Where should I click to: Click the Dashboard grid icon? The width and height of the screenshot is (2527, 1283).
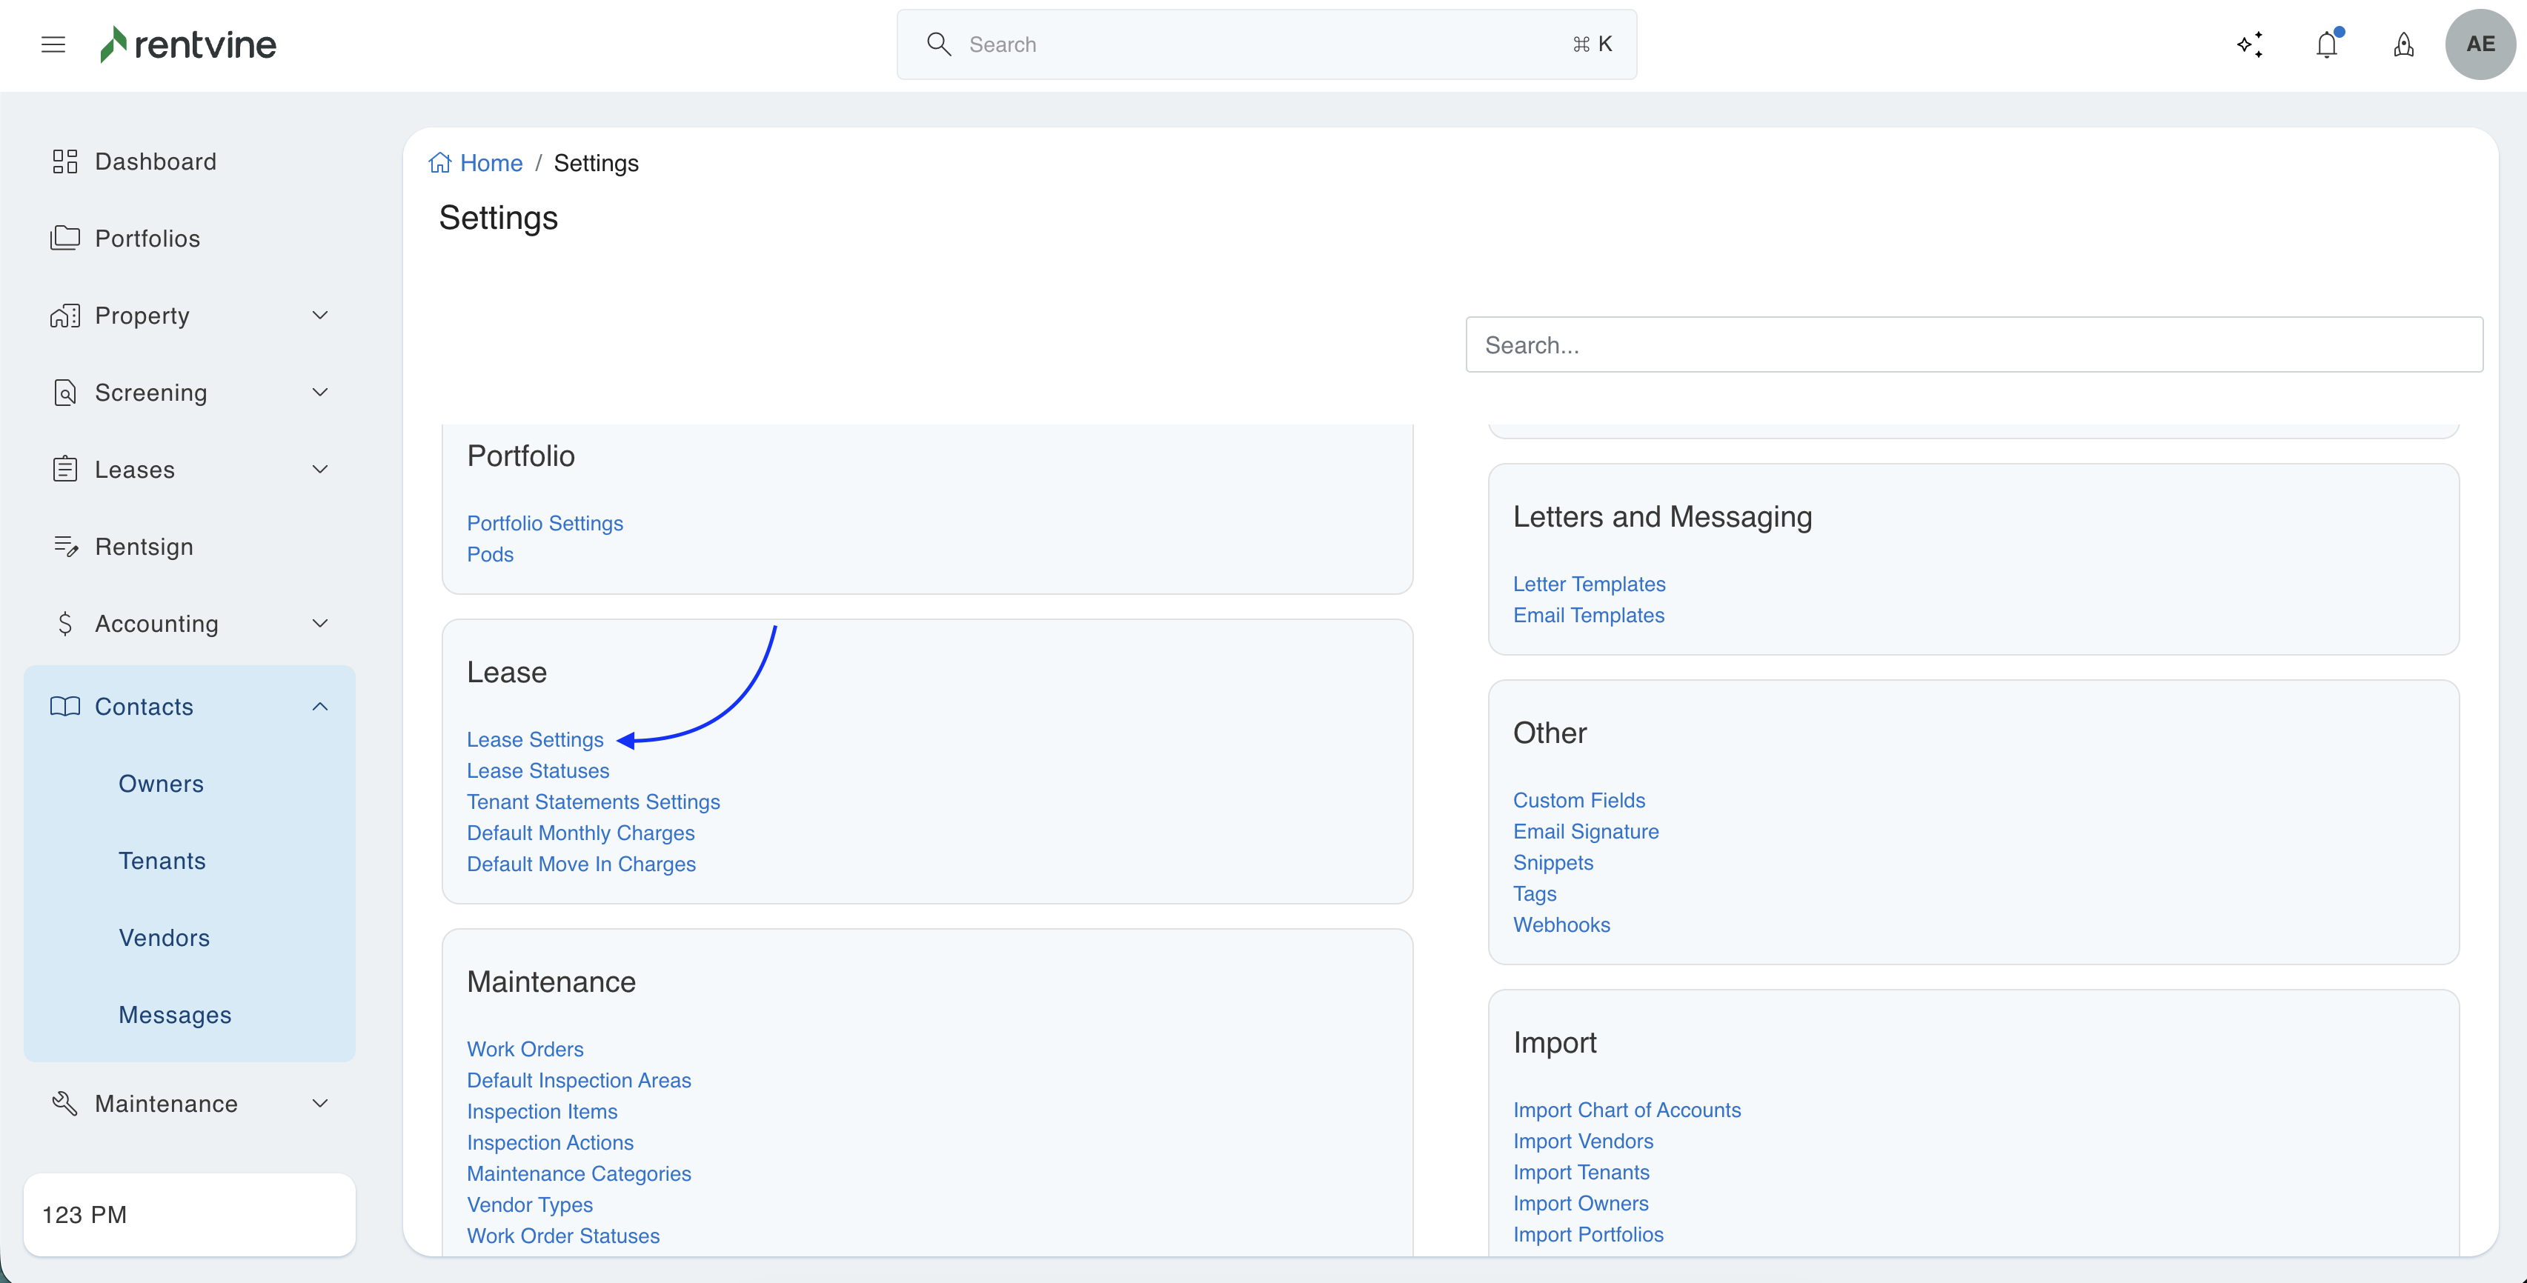64,161
